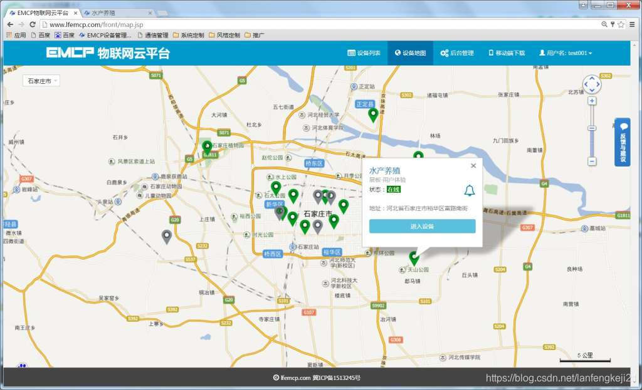This screenshot has height=390, width=642.
Task: Click the map zoom out minus button
Action: [x=592, y=162]
